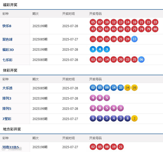Click 开奖时间 header in 地方彩开奖 table

68,138
